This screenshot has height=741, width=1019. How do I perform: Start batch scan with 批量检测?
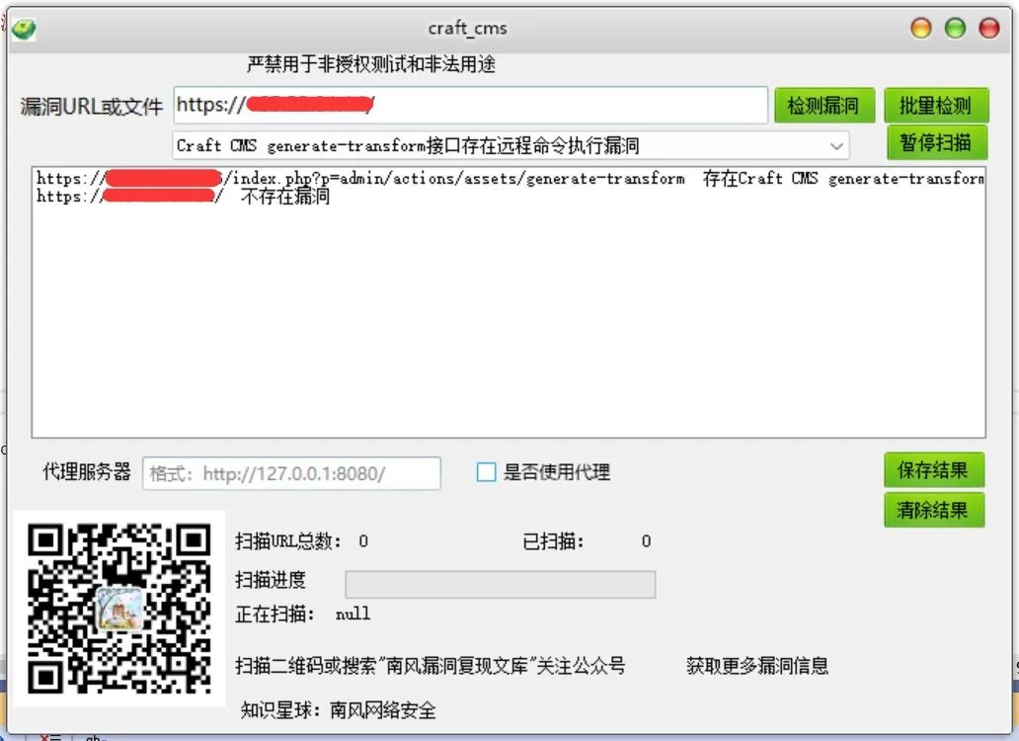(935, 106)
